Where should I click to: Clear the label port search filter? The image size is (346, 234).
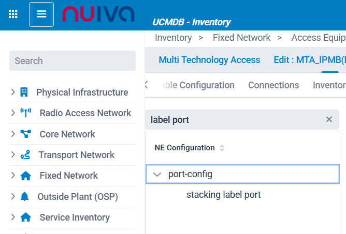[329, 119]
